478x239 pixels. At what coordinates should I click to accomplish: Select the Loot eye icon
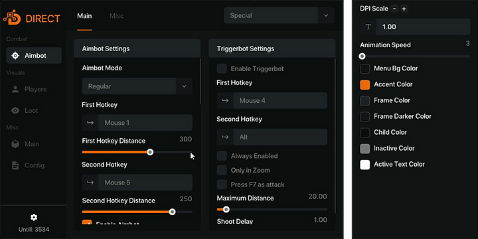pyautogui.click(x=15, y=111)
